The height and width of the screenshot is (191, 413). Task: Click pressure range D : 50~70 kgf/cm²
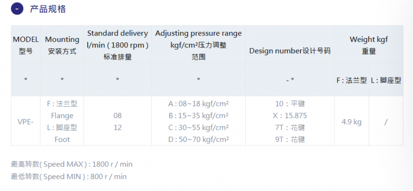(x=198, y=139)
